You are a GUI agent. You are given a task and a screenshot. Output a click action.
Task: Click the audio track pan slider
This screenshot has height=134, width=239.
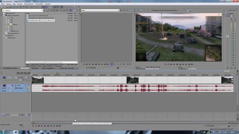(x=10, y=91)
